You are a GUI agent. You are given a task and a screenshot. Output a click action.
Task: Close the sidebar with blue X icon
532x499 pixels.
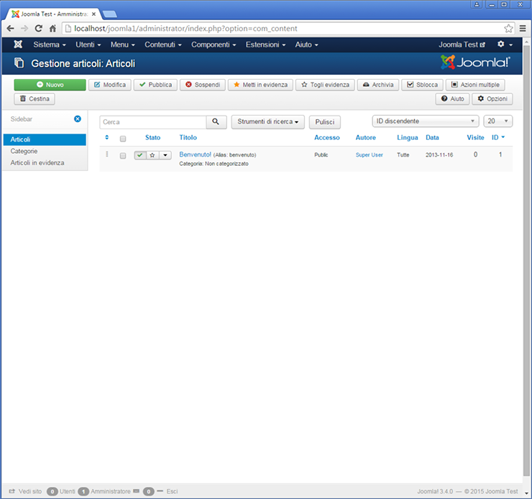pos(78,119)
